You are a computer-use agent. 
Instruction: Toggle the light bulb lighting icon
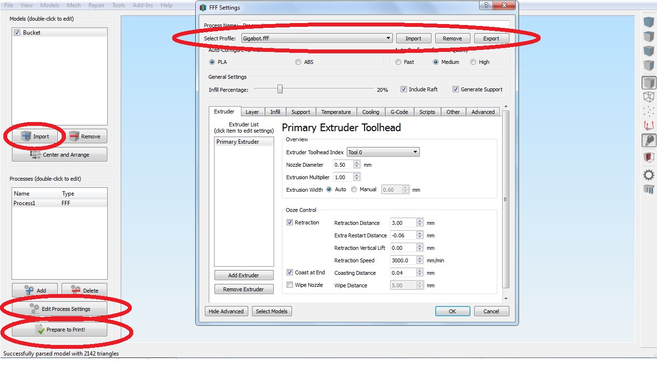(x=649, y=140)
